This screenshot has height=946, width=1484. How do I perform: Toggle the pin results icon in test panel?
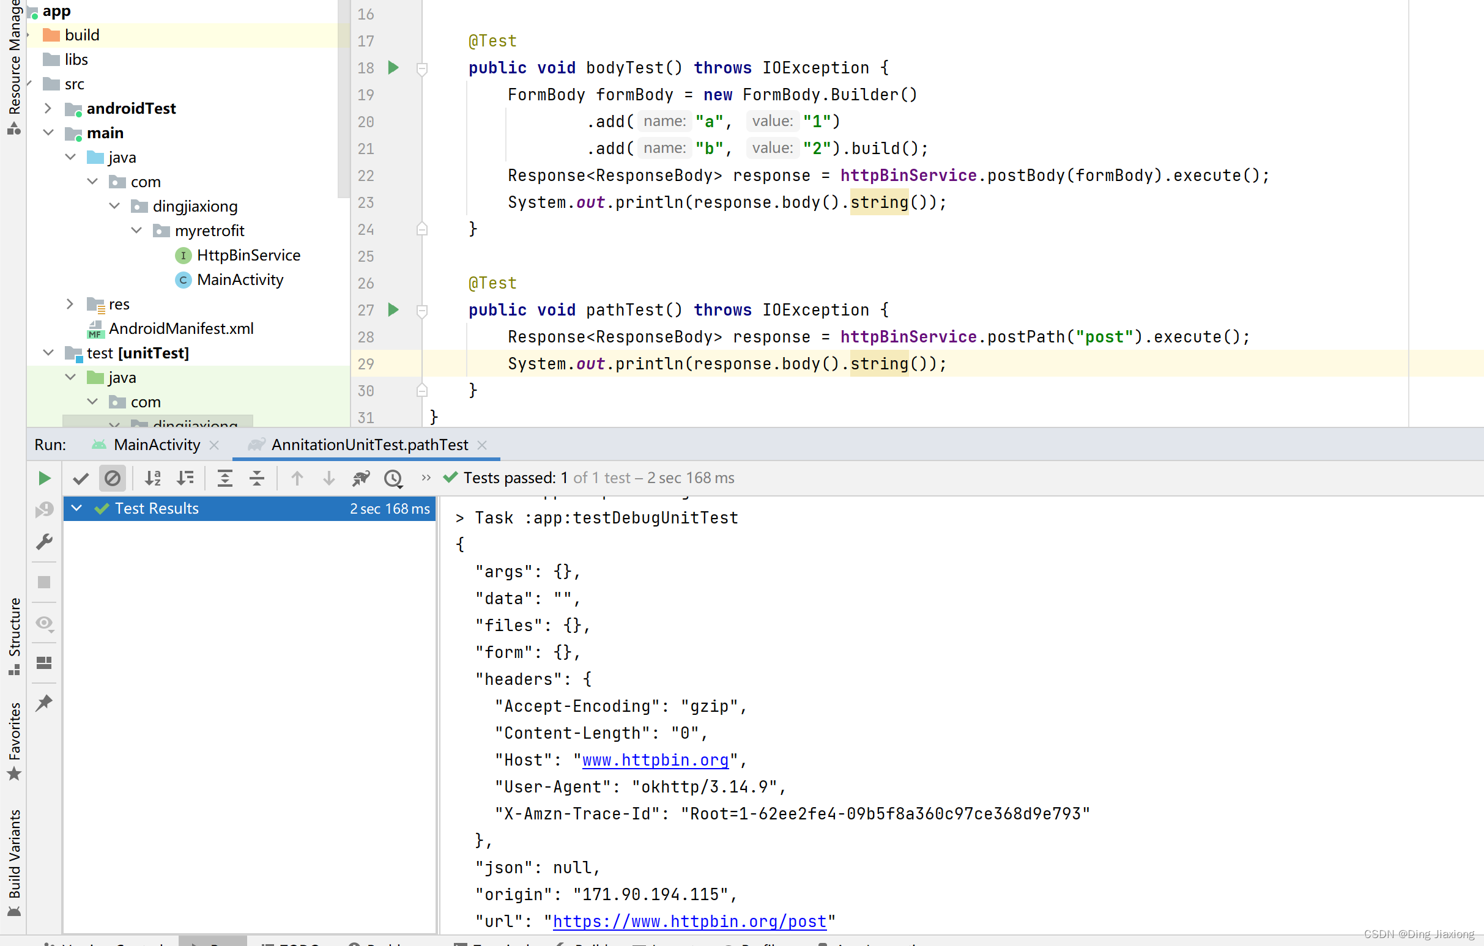pyautogui.click(x=44, y=703)
